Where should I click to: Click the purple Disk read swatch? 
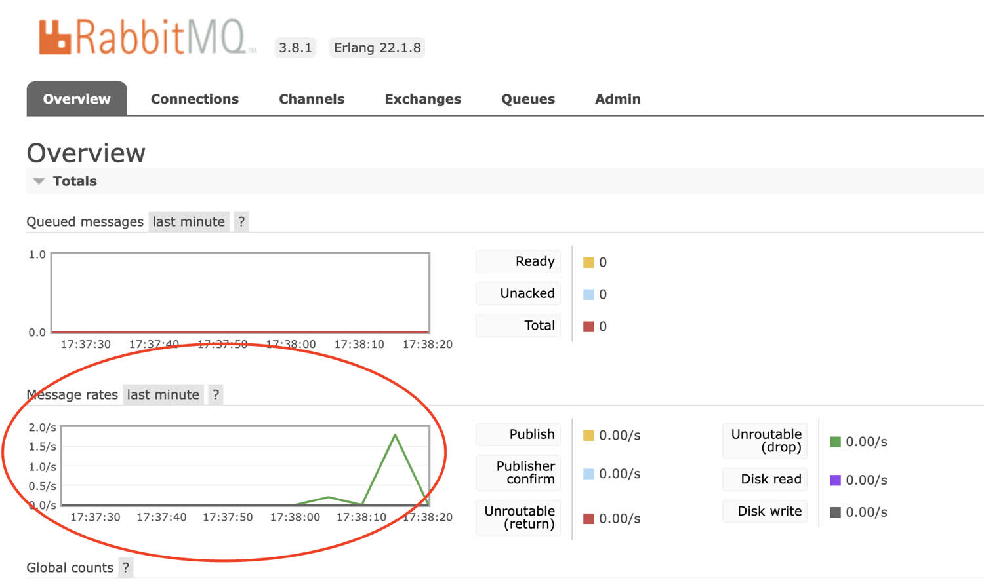(835, 480)
